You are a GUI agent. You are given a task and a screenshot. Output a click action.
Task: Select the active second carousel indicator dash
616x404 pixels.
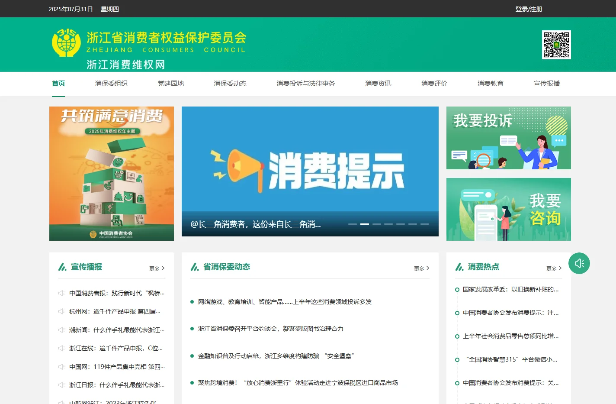point(365,224)
